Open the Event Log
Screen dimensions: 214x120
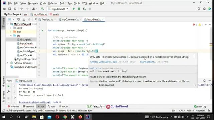200,107
